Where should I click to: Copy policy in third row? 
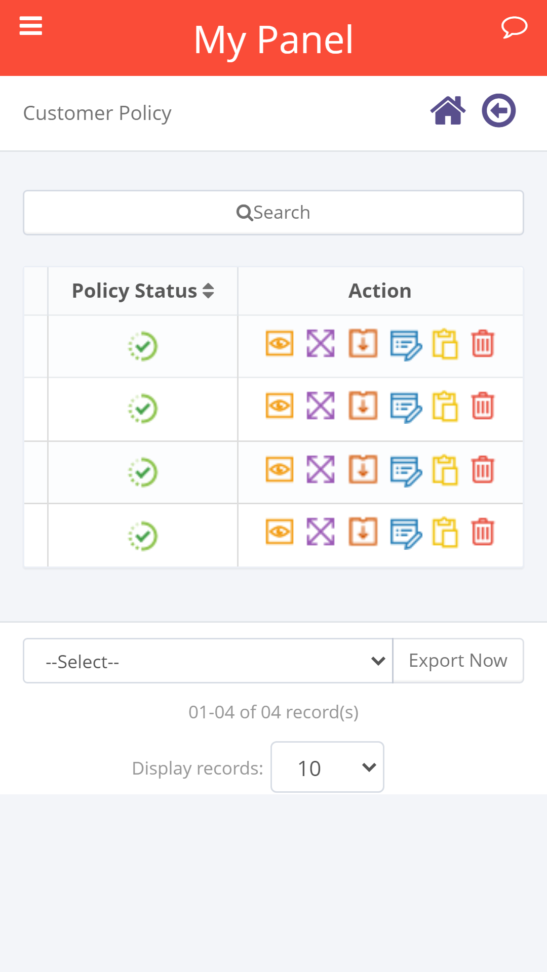click(445, 470)
